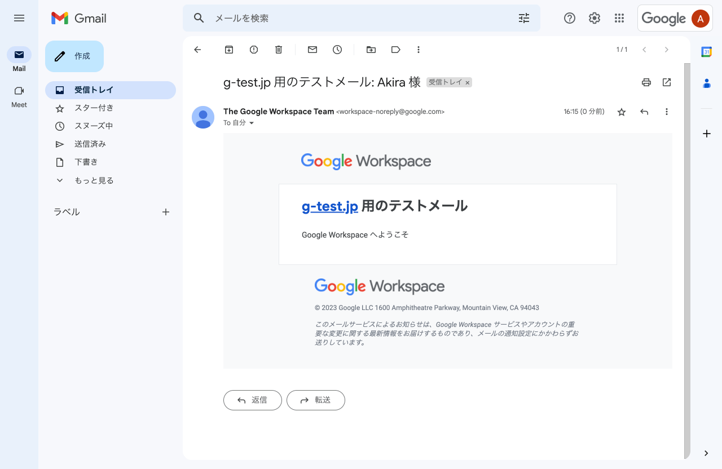Go to older email arrow
The width and height of the screenshot is (722, 469).
click(x=667, y=50)
